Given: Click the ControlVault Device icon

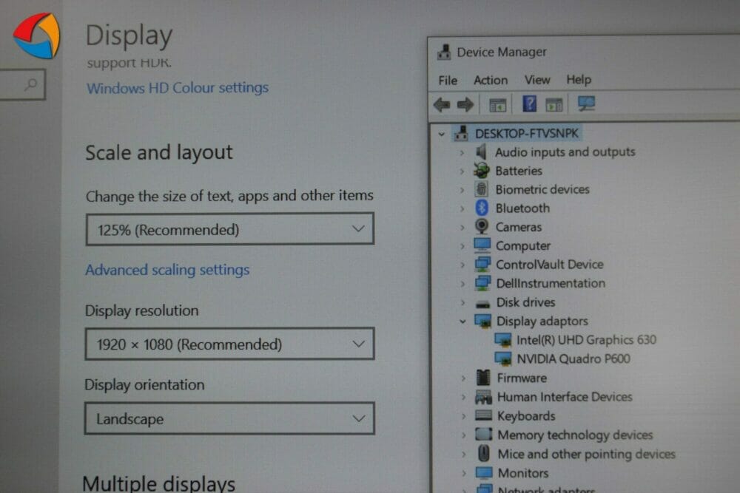Looking at the screenshot, I should click(482, 264).
